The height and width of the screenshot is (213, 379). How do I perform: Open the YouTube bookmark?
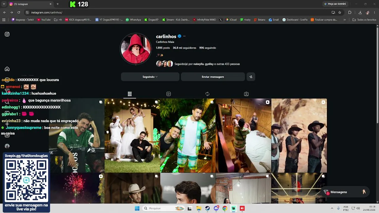coord(44,20)
